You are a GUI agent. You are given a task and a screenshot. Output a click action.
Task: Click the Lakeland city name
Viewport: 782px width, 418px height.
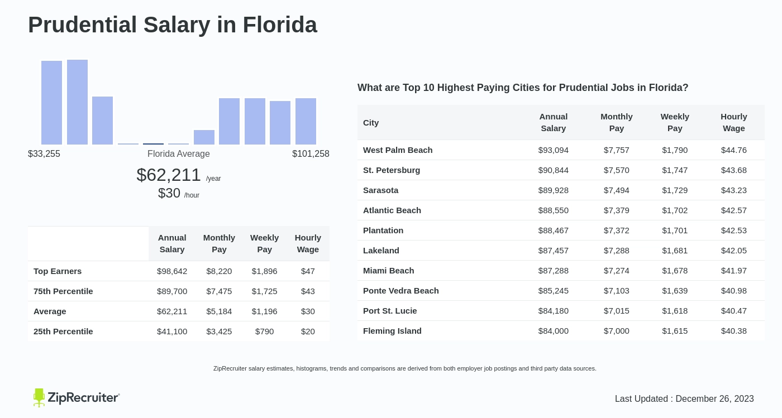381,251
